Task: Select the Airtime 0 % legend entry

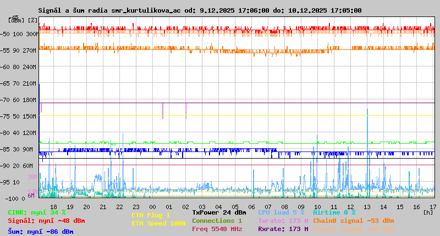Action: click(x=334, y=212)
